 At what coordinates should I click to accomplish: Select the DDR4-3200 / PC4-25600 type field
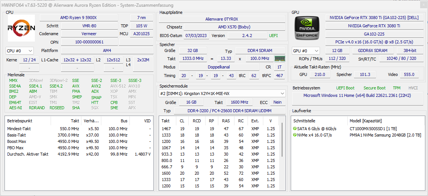tap(230, 111)
